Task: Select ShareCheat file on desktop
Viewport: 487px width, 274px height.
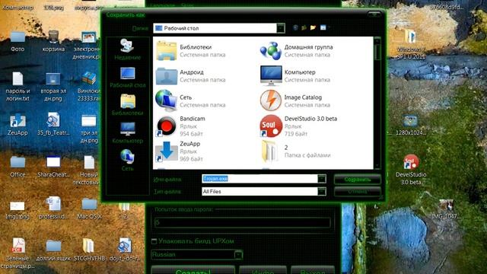Action: (53, 167)
